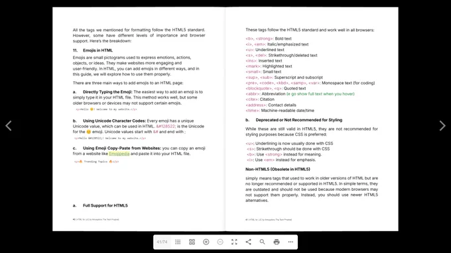451x253 pixels.
Task: Click 'Non-HTML5 (Obsolete in HTML5)' heading
Action: coord(278,169)
